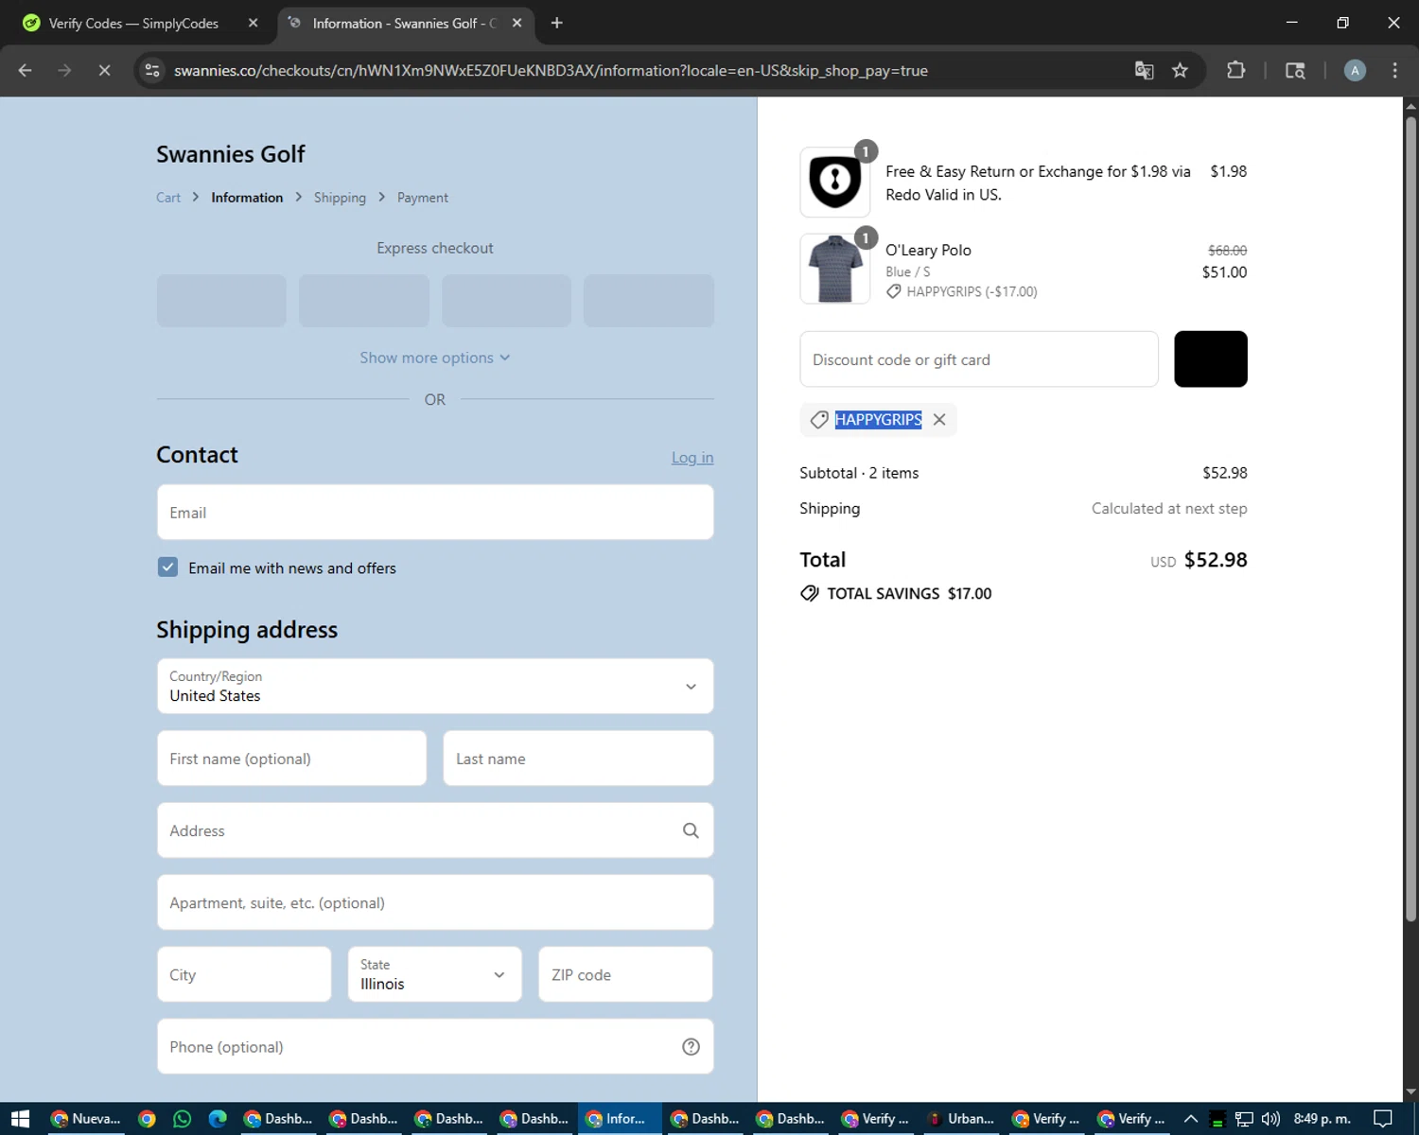Open the phone field help icon

click(x=691, y=1047)
